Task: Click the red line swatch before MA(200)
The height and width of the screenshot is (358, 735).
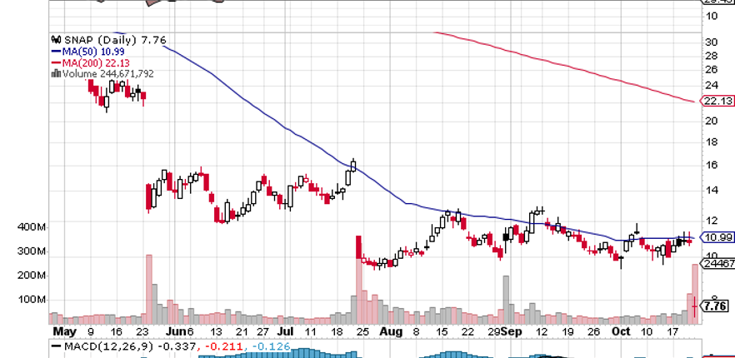Action: click(x=56, y=62)
